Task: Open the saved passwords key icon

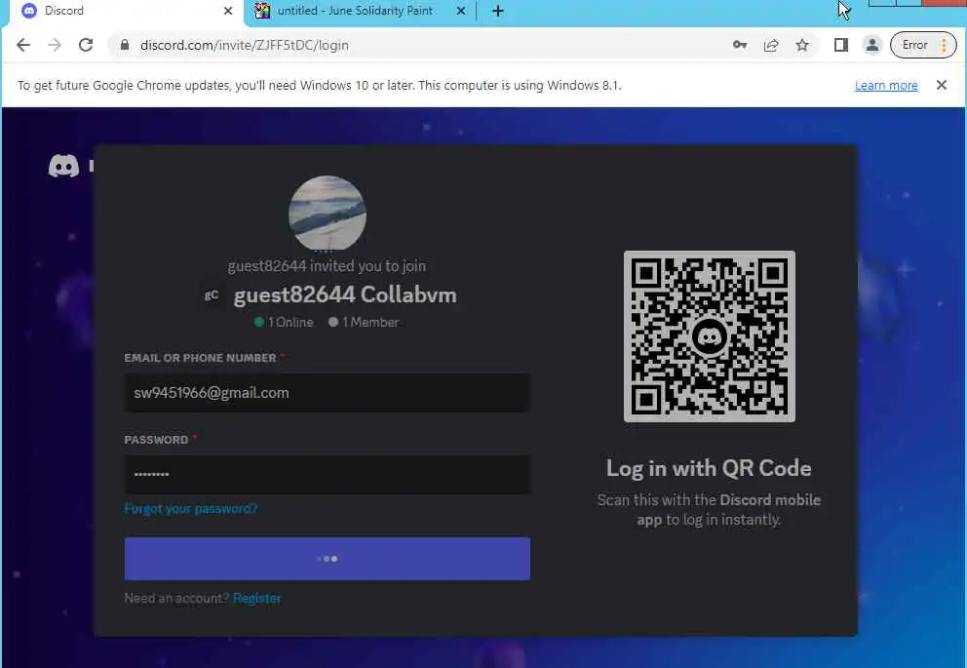Action: point(740,45)
